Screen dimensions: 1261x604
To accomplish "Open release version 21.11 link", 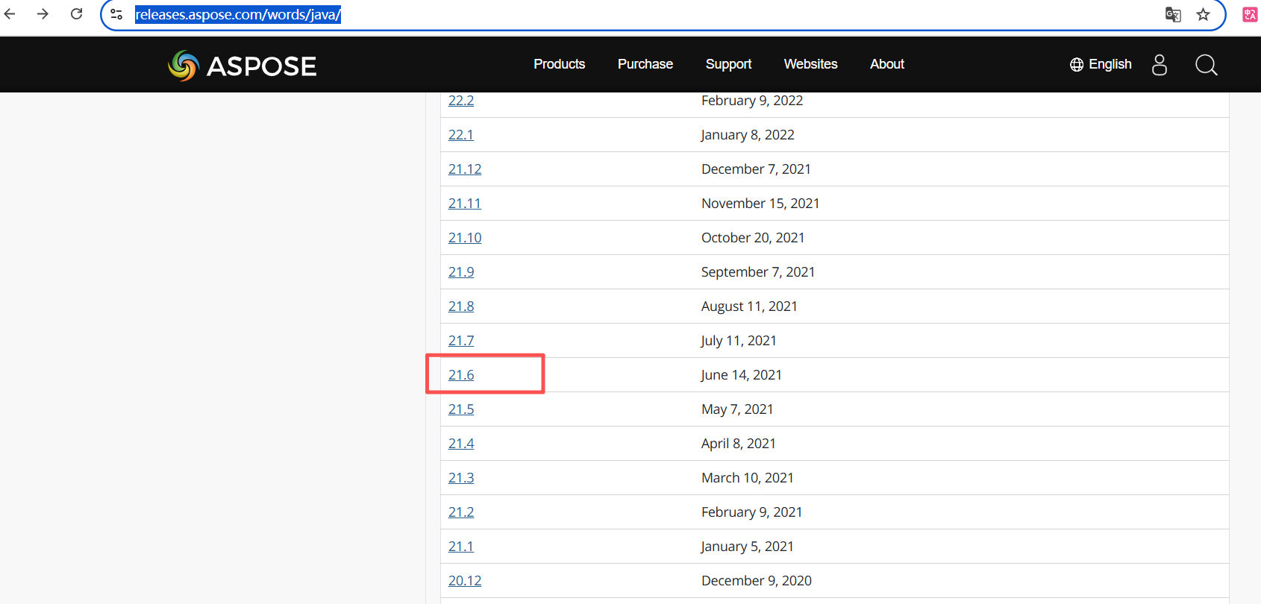I will tap(465, 204).
